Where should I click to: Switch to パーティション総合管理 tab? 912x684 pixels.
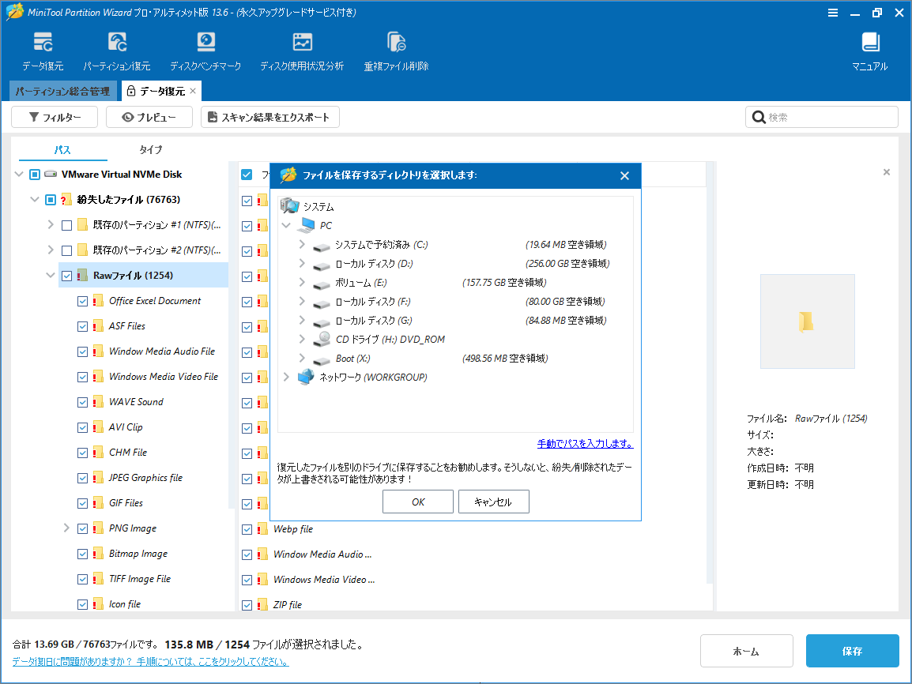click(62, 92)
